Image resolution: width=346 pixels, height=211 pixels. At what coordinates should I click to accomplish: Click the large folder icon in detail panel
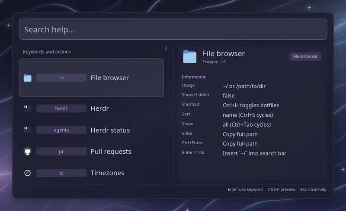pos(189,57)
